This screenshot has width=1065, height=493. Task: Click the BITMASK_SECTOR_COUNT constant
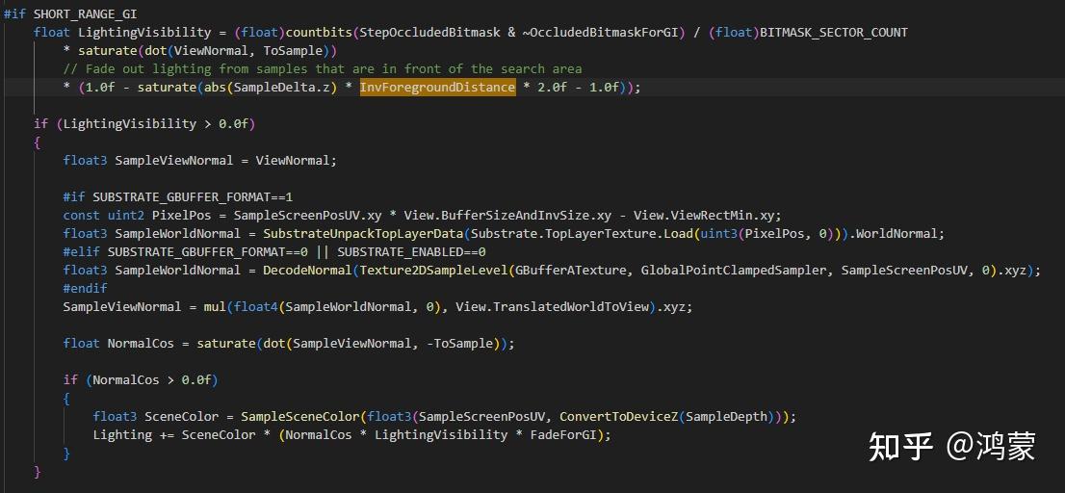coord(834,32)
